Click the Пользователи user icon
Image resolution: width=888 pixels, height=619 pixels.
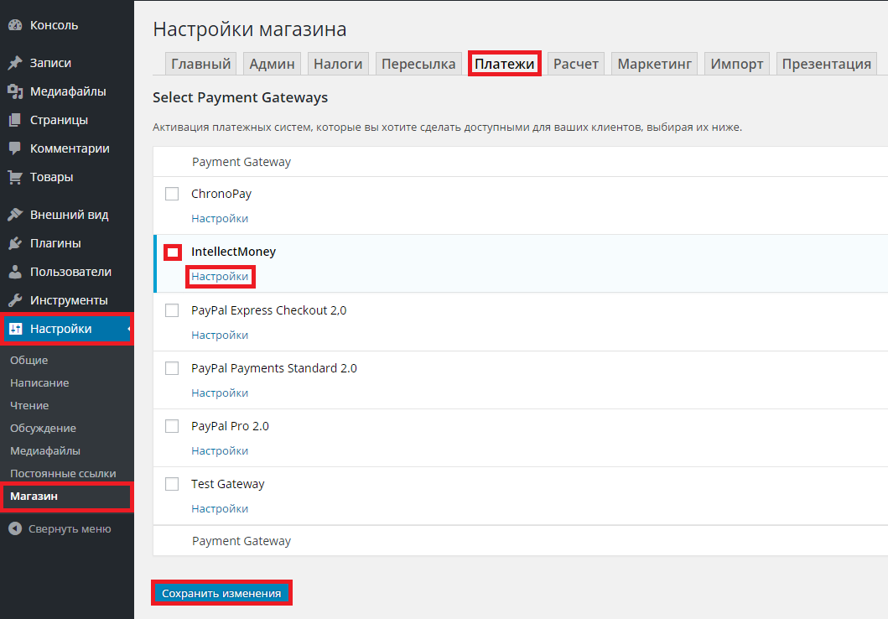click(x=15, y=272)
